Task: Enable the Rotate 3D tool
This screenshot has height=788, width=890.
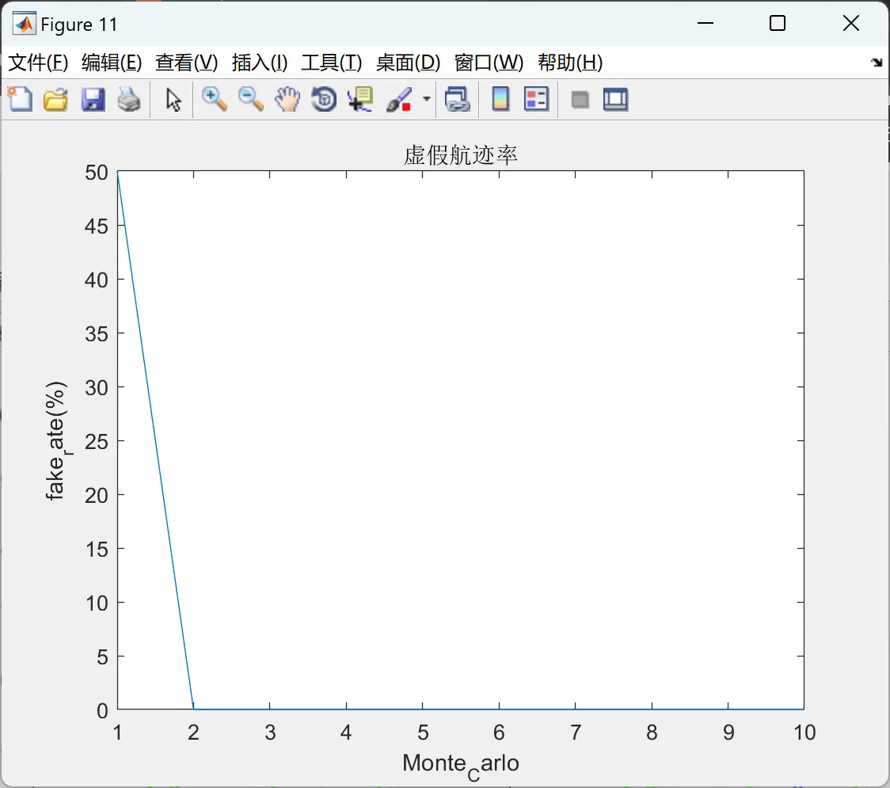Action: click(x=324, y=99)
